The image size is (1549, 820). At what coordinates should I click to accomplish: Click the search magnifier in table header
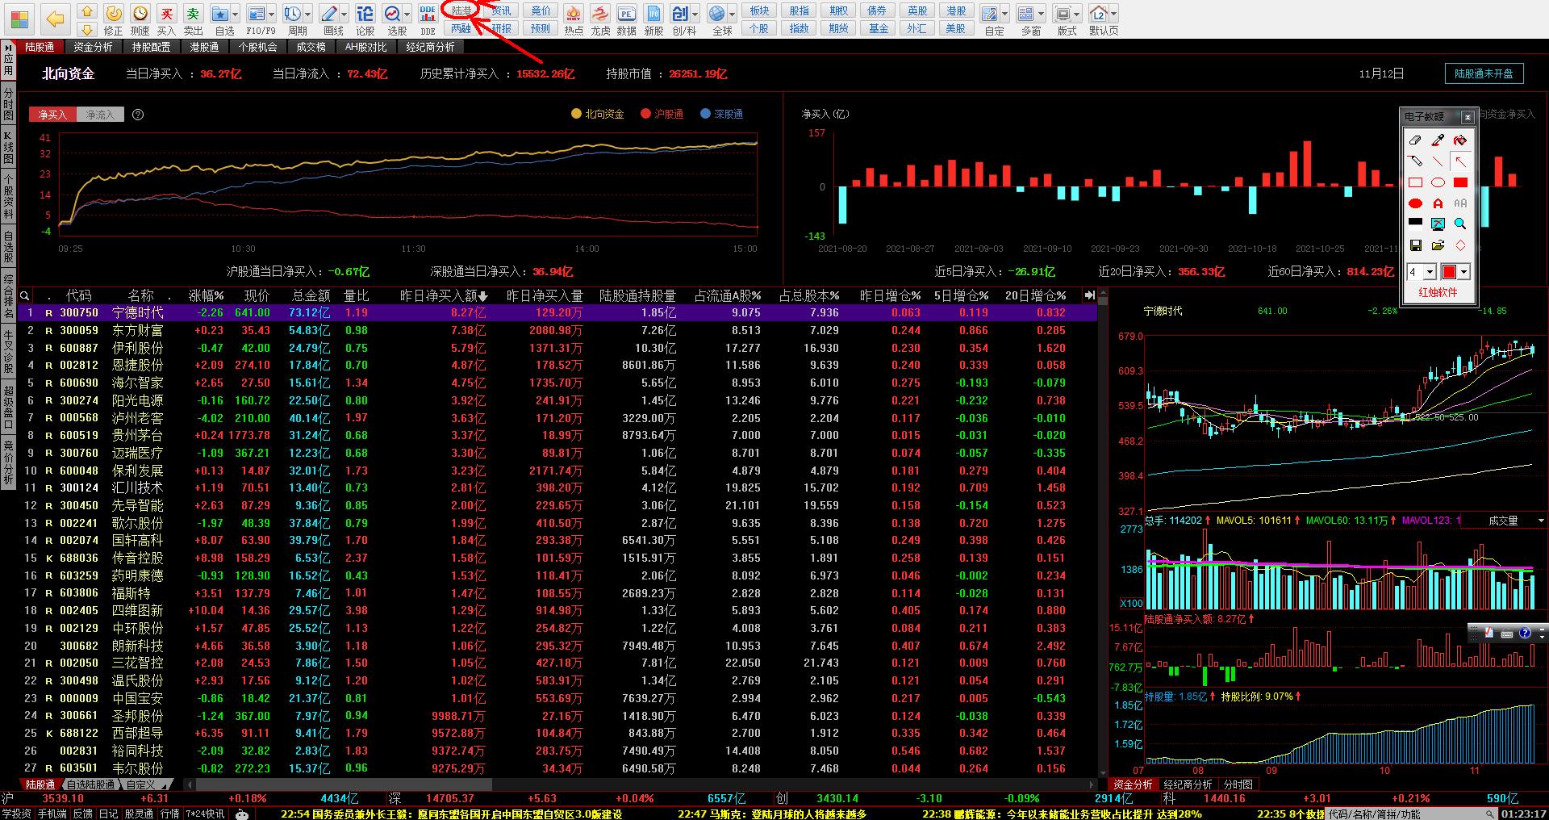coord(25,296)
